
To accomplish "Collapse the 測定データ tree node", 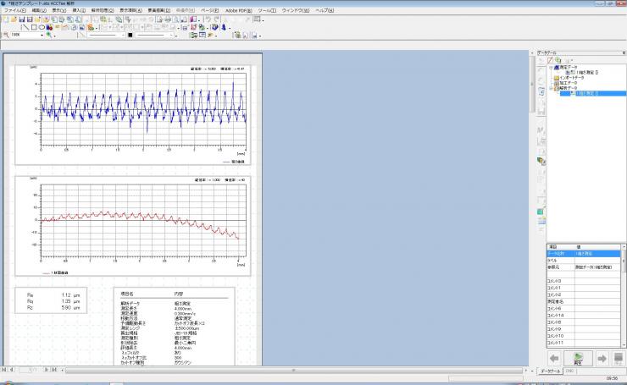I will [551, 68].
